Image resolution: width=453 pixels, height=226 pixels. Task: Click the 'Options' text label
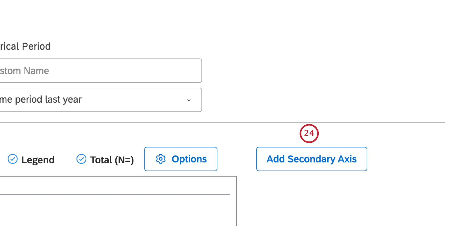(189, 159)
